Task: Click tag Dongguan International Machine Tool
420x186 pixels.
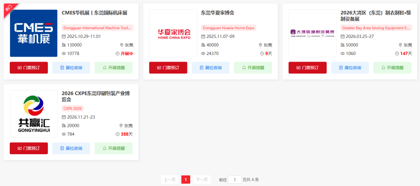Action: 98,28
